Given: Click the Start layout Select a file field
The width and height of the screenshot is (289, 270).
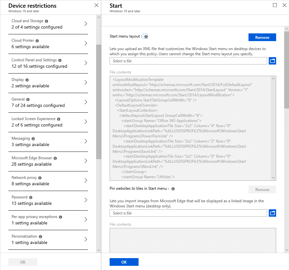Looking at the screenshot, I should coord(188,61).
